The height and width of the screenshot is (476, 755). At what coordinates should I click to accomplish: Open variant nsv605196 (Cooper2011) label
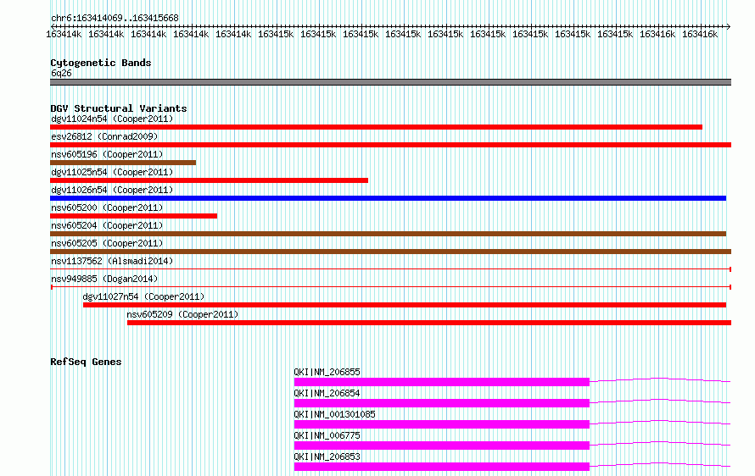[107, 154]
